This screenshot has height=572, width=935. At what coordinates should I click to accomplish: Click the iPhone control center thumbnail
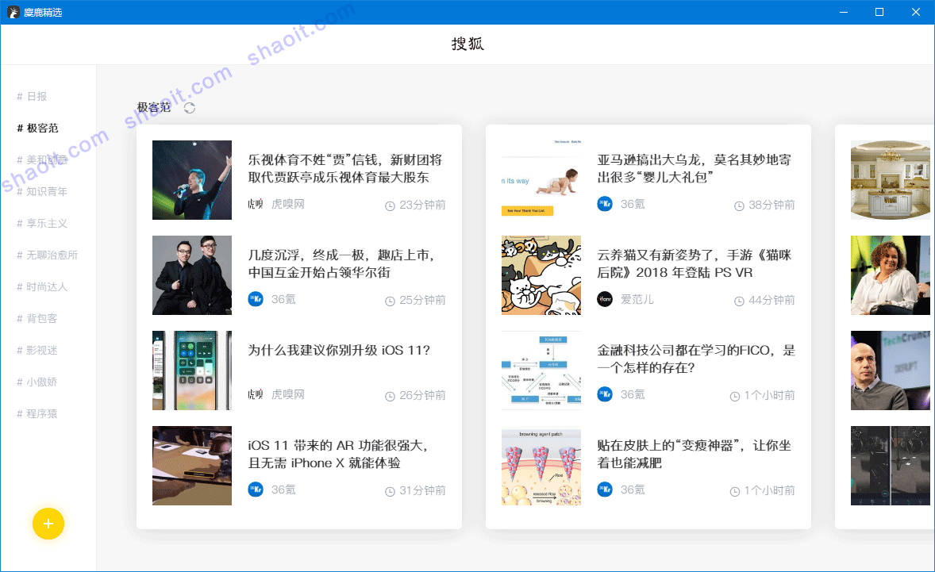[192, 370]
